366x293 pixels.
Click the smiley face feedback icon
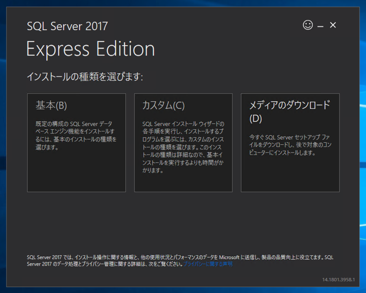tap(308, 25)
